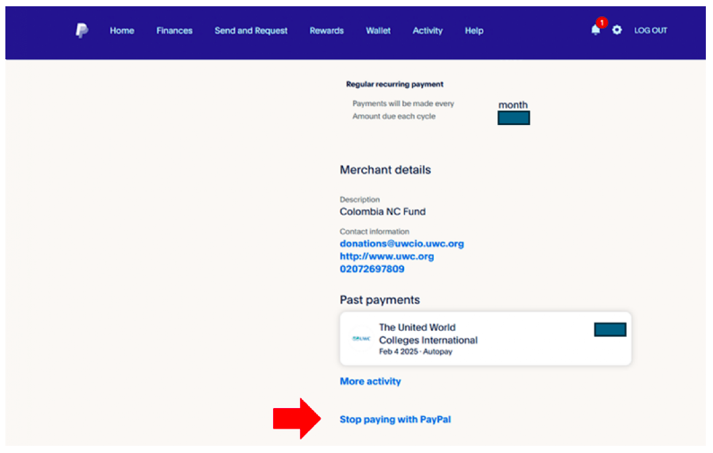
Task: Open the http://www.uwc.org link
Action: pyautogui.click(x=387, y=256)
